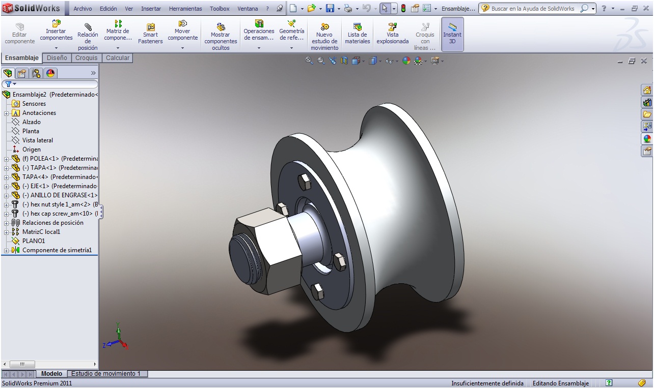Select Matriz de componentes tool
Viewport: 654px width, 389px height.
click(x=118, y=31)
